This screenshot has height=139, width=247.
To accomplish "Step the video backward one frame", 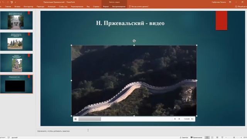I will [175, 119].
